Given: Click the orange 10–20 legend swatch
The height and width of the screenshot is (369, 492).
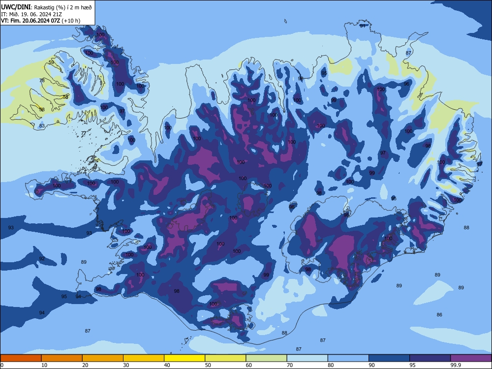Looking at the screenshot, I should [x=62, y=358].
